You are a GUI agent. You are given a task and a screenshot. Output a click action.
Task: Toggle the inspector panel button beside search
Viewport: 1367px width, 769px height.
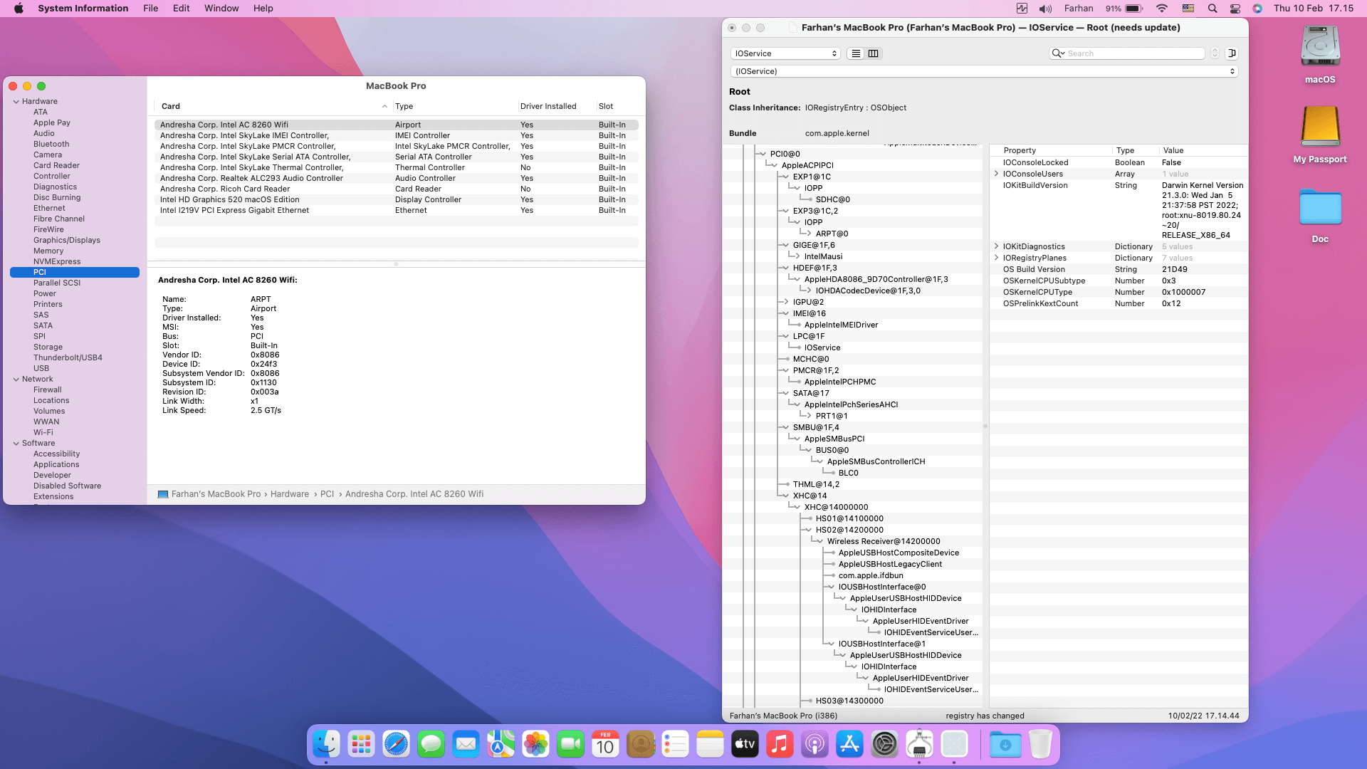[x=1232, y=53]
